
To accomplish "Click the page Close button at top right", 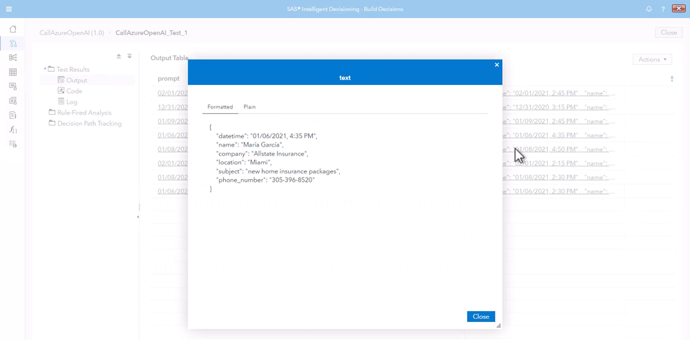I will point(669,32).
